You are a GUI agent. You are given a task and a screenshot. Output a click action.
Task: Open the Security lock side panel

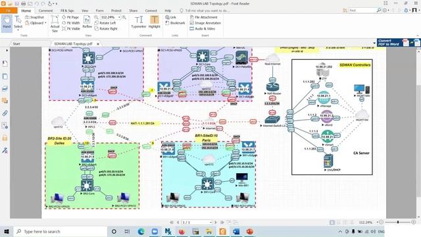(x=5, y=138)
